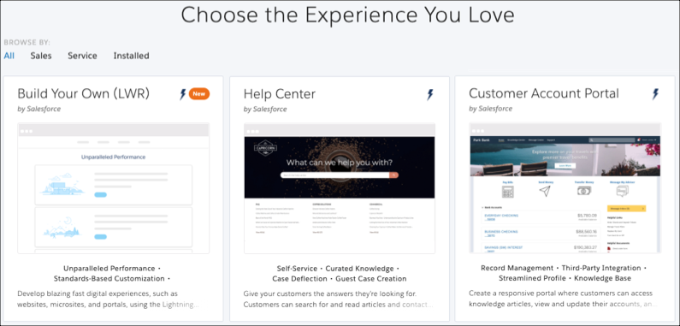The height and width of the screenshot is (326, 680).
Task: Click 'by Salesforce' under Build Your Own
Action: tap(39, 109)
